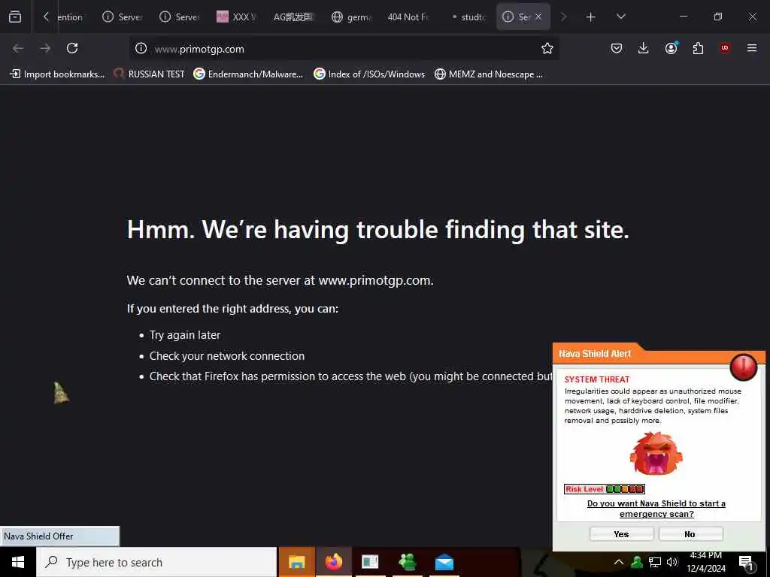
Task: Reload the current page
Action: tap(72, 48)
